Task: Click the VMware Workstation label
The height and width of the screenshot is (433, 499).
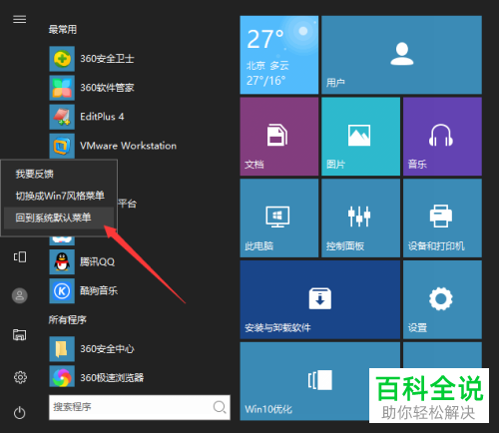Action: click(x=129, y=146)
